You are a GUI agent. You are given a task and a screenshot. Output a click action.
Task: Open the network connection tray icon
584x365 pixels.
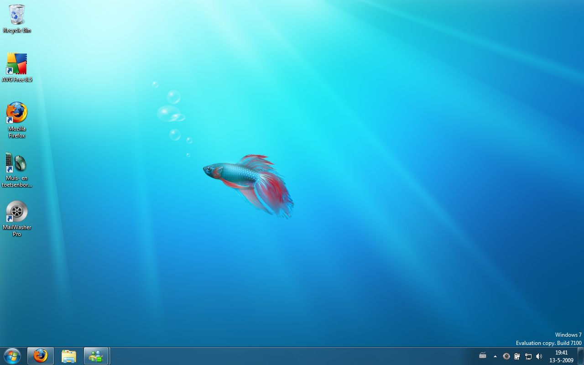[528, 356]
